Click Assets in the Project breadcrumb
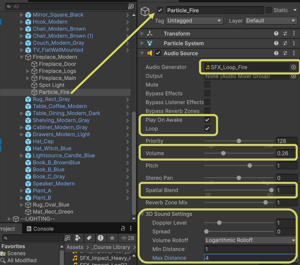The height and width of the screenshot is (265, 300). pos(75,247)
